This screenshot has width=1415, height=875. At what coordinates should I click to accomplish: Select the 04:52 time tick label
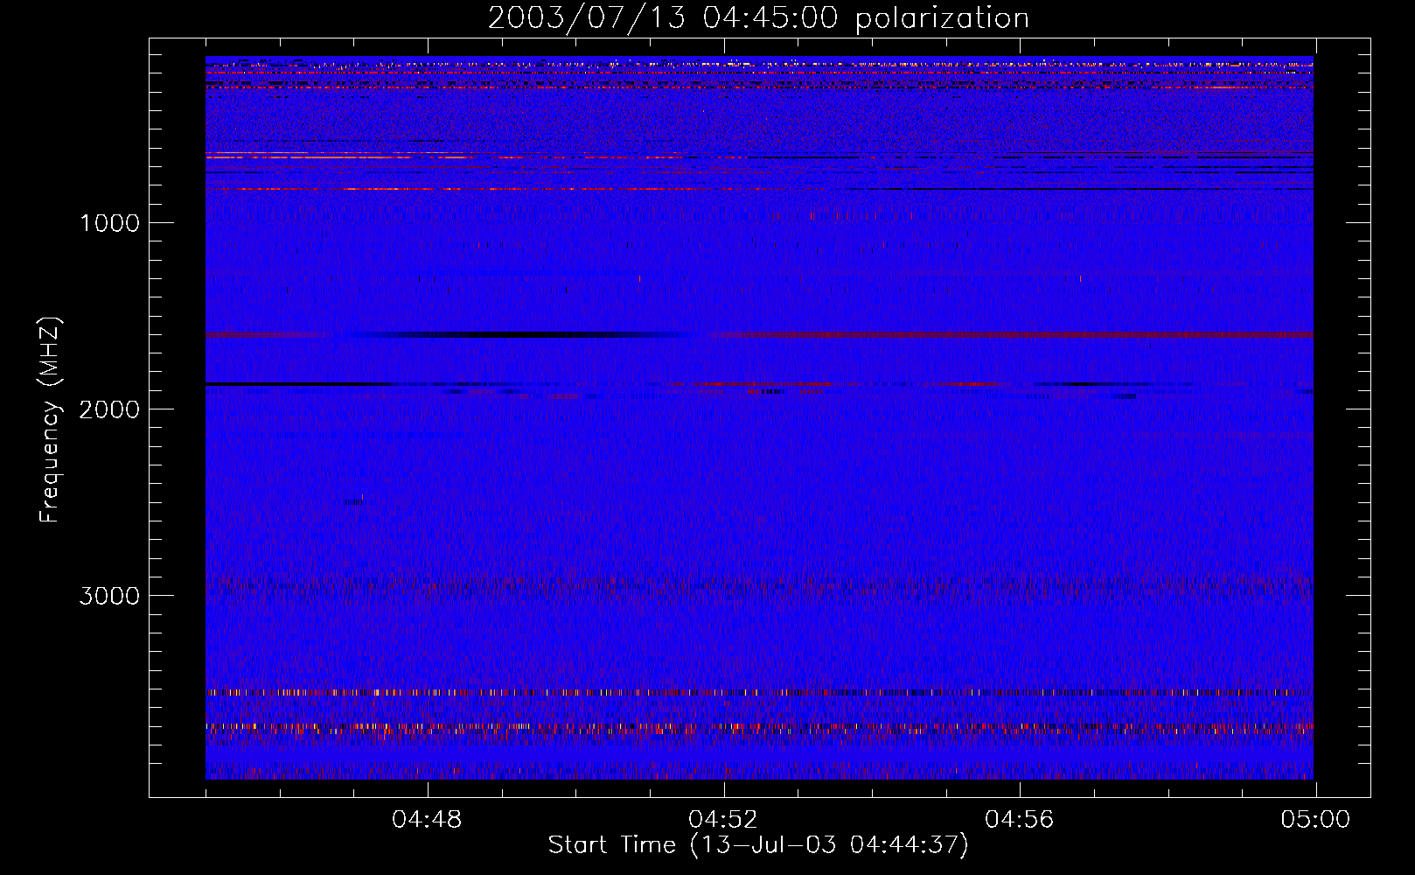(723, 820)
